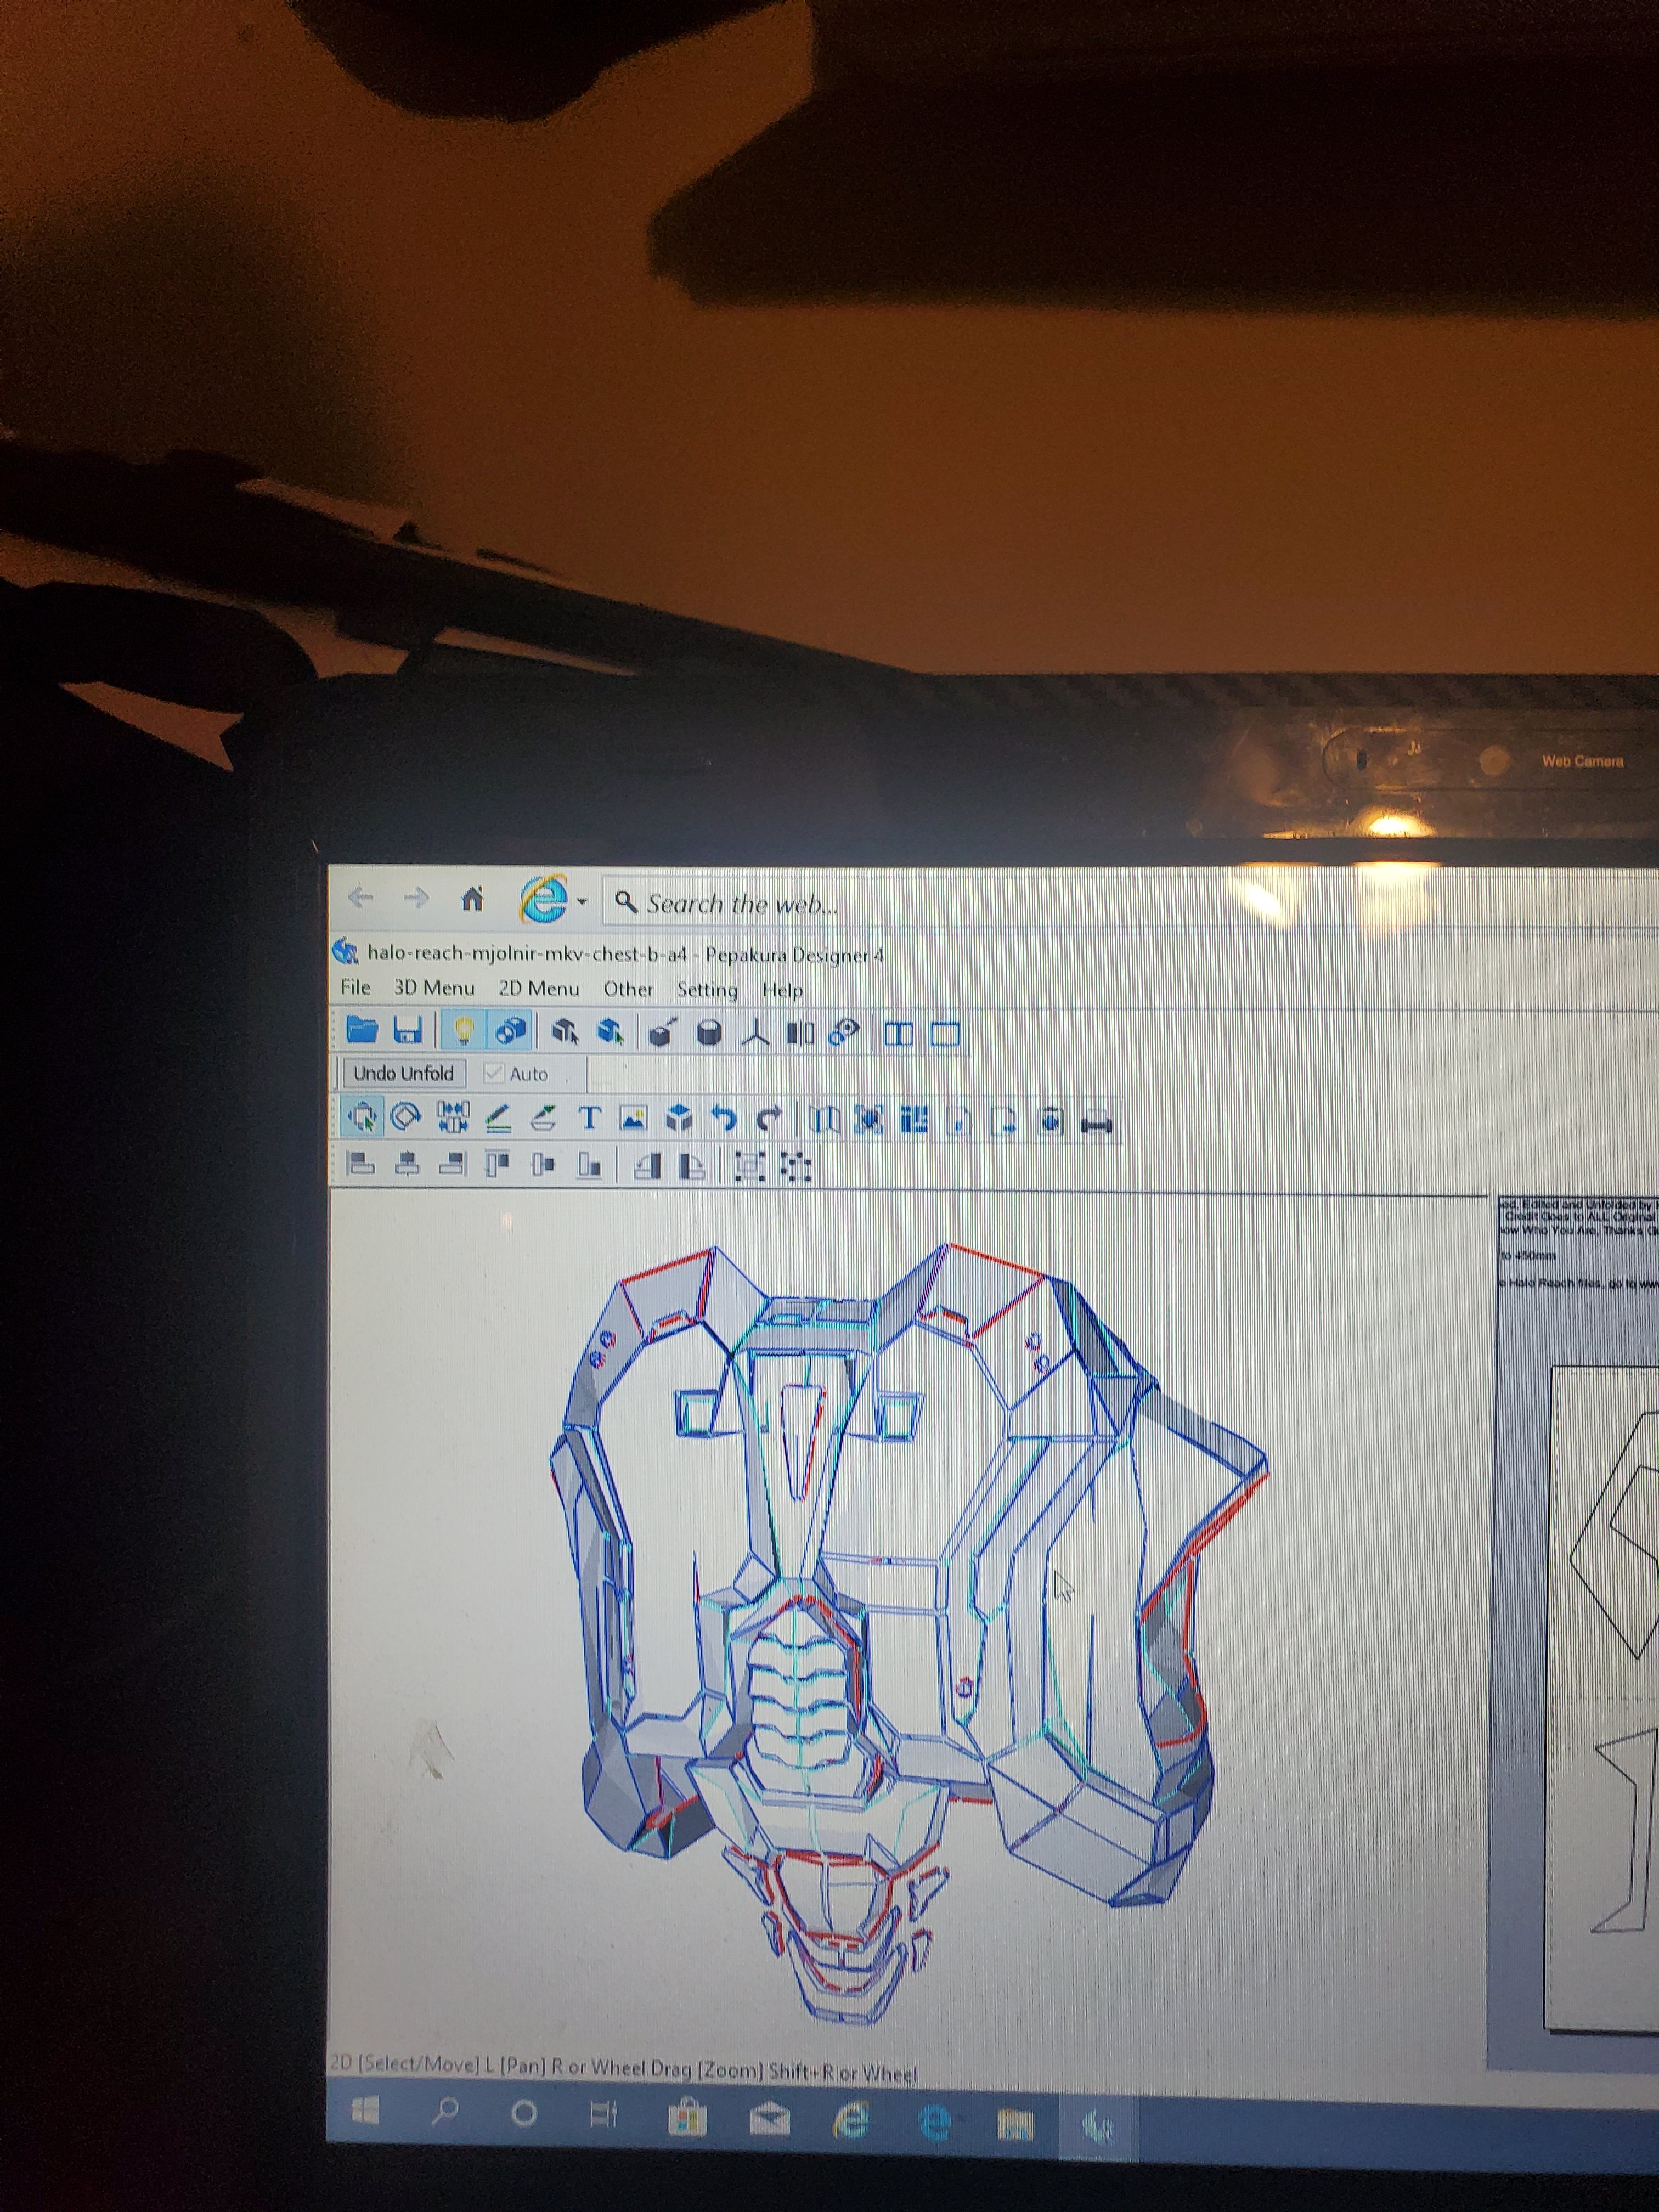Click the arrange parts grid icon

914,1120
